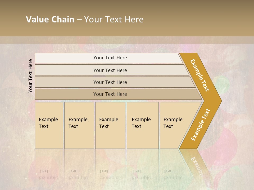
Task: Select the "Your Text Here" part of the title
Action: click(x=114, y=20)
